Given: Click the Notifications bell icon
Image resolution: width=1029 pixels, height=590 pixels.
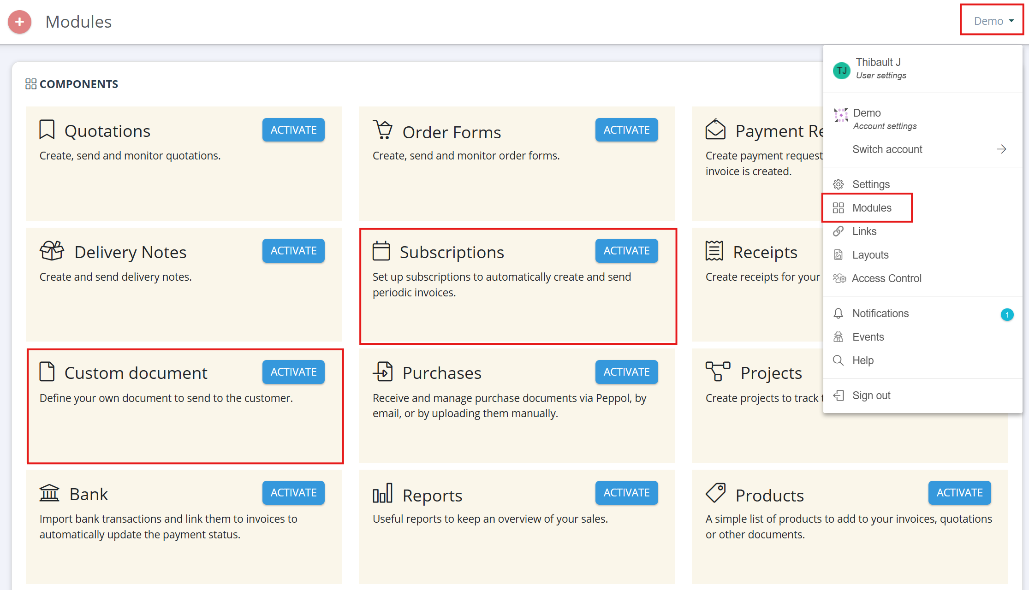Looking at the screenshot, I should pyautogui.click(x=839, y=313).
